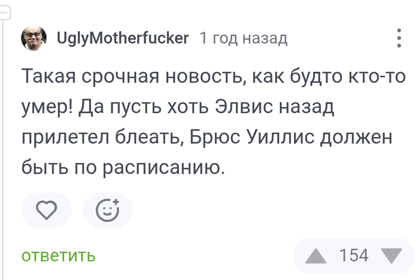Image resolution: width=419 pixels, height=280 pixels.
Task: Add an emoji reaction with the smiley icon
Action: 108,210
